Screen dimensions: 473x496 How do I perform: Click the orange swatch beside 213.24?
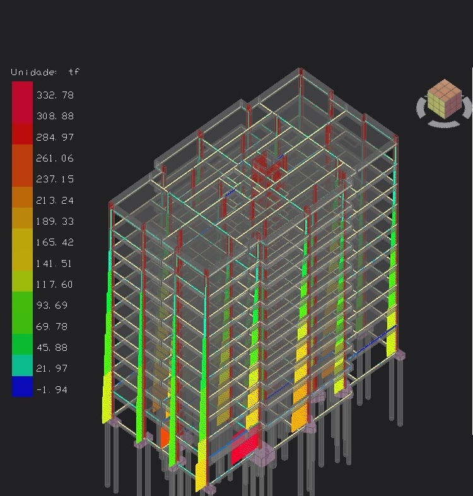click(x=22, y=197)
